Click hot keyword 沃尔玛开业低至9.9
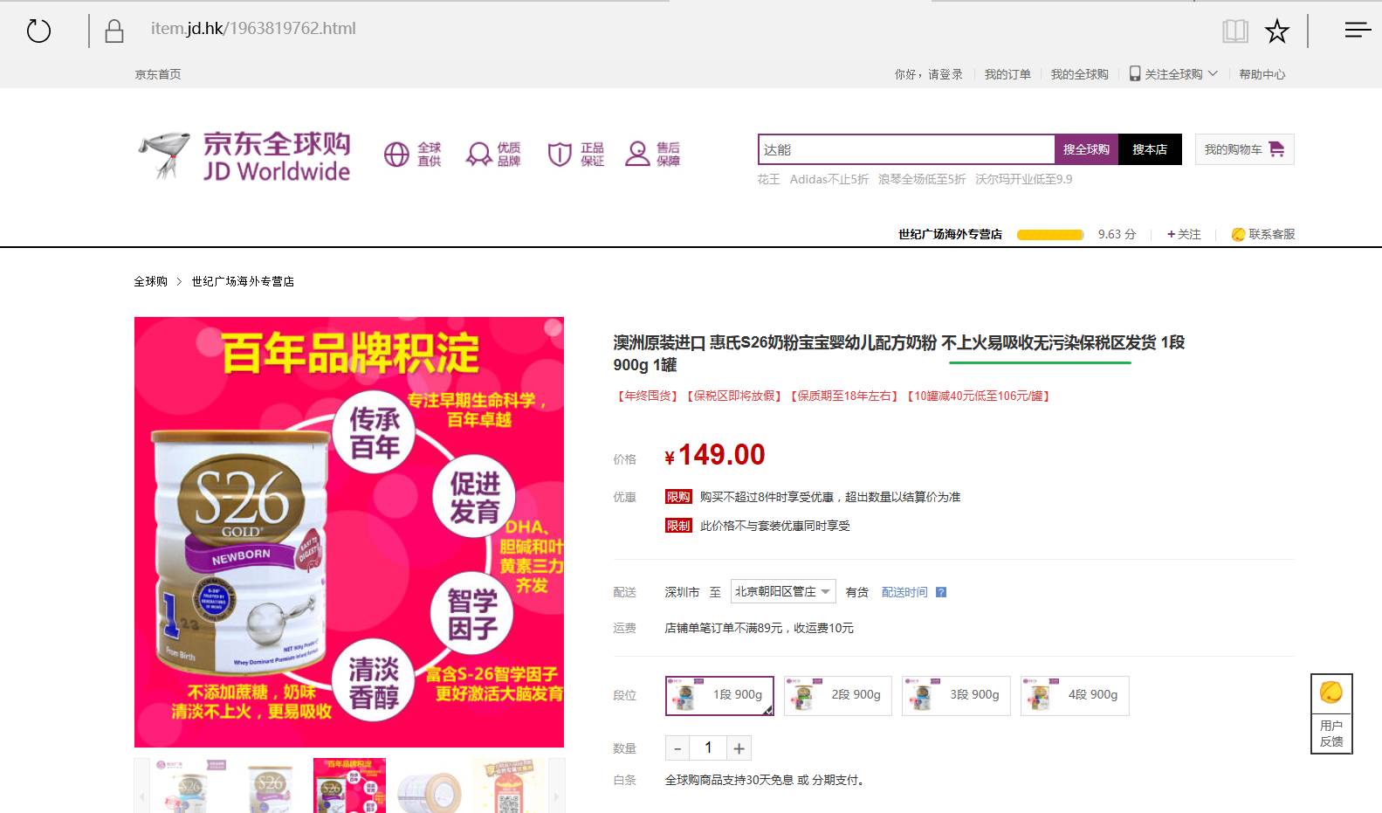This screenshot has width=1382, height=813. (x=1023, y=179)
